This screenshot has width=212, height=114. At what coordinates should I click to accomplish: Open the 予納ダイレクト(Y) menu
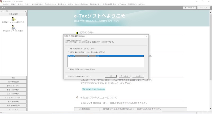[x=50, y=4]
